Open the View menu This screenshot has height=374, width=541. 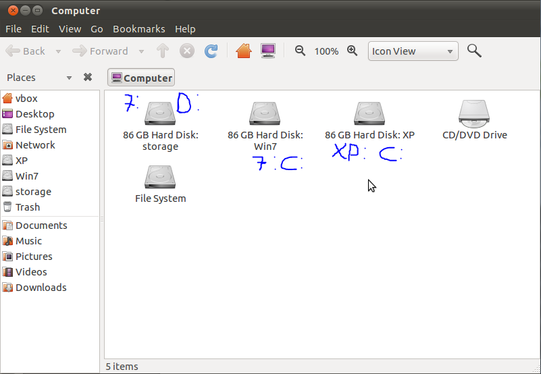(x=70, y=29)
